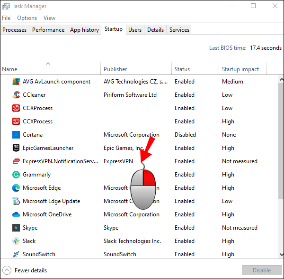Screen dimensions: 284x279
Task: Click Piriform Software Ltd publisher cell
Action: click(x=130, y=95)
